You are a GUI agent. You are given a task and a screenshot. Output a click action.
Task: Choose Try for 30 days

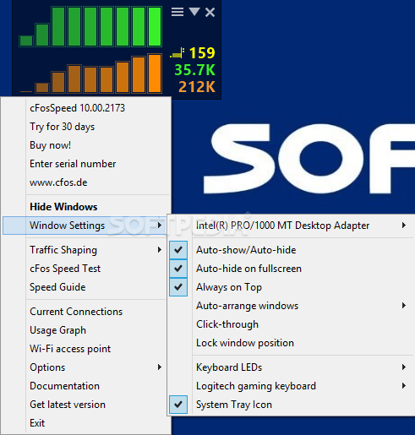click(63, 127)
